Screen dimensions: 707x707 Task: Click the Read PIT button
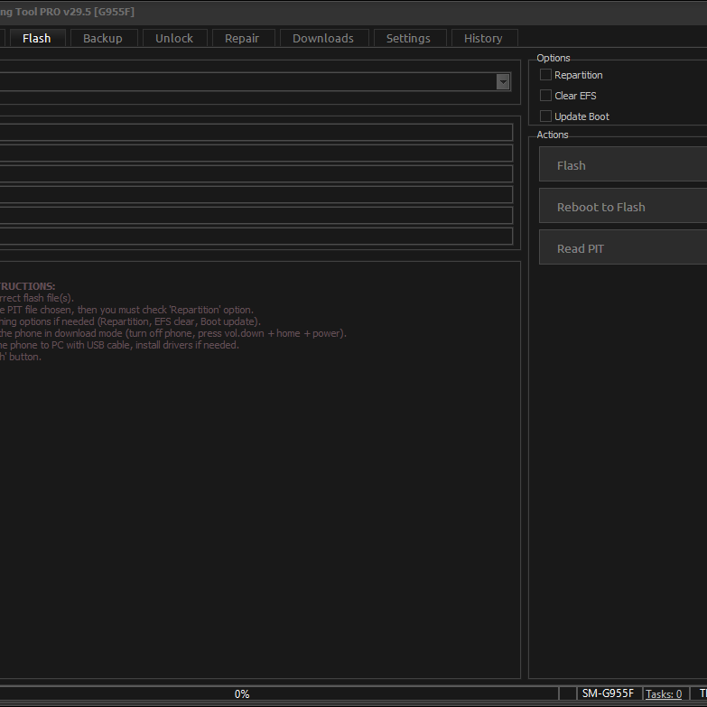tap(621, 248)
